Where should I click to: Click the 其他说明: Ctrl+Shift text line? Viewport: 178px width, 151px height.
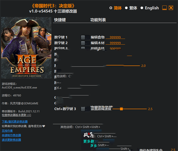point(80,127)
